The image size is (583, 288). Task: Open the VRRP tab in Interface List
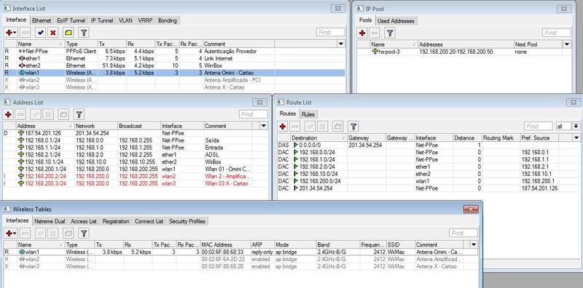pos(144,20)
